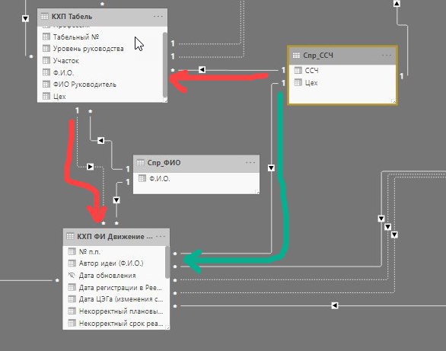Viewport: 446px width, 351px height.
Task: Open the Спр_ФИО table options menu
Action: pyautogui.click(x=250, y=162)
